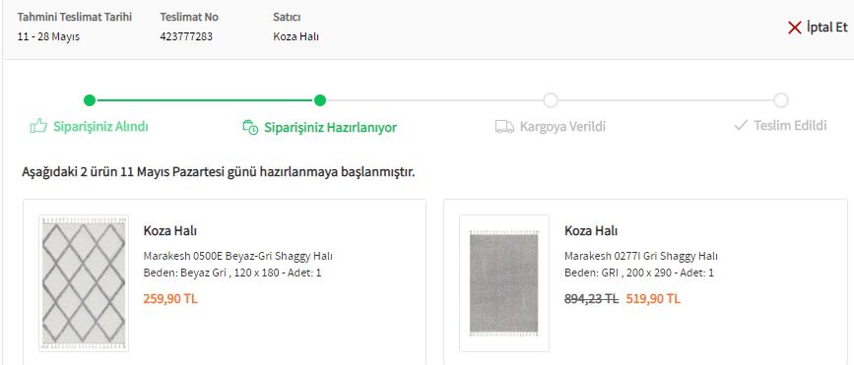This screenshot has height=365, width=854.
Task: Click the Tahmini Teslimat Tarihi label
Action: pos(75,17)
